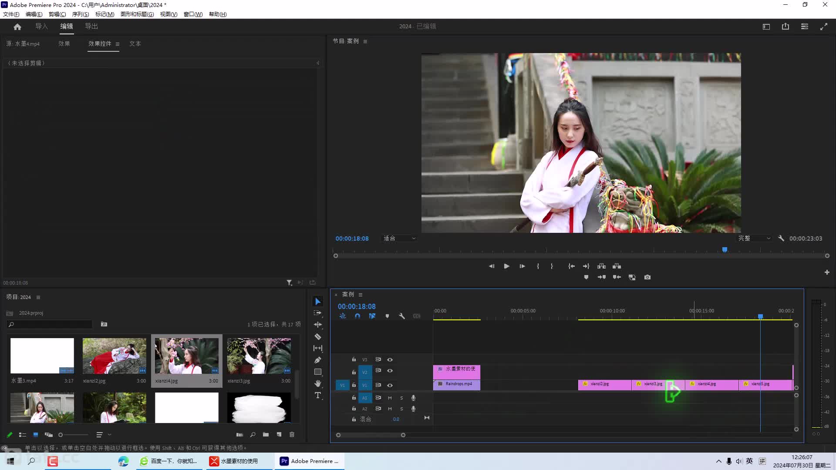Adjust the thumbnail size slider

coord(73,435)
